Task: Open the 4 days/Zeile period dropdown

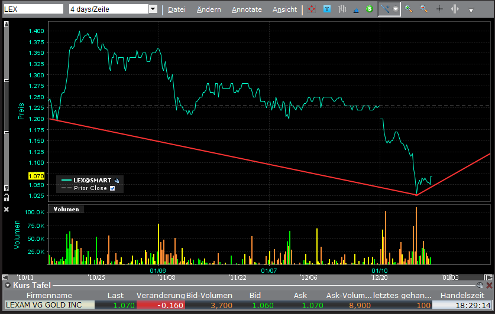Action: [x=153, y=9]
